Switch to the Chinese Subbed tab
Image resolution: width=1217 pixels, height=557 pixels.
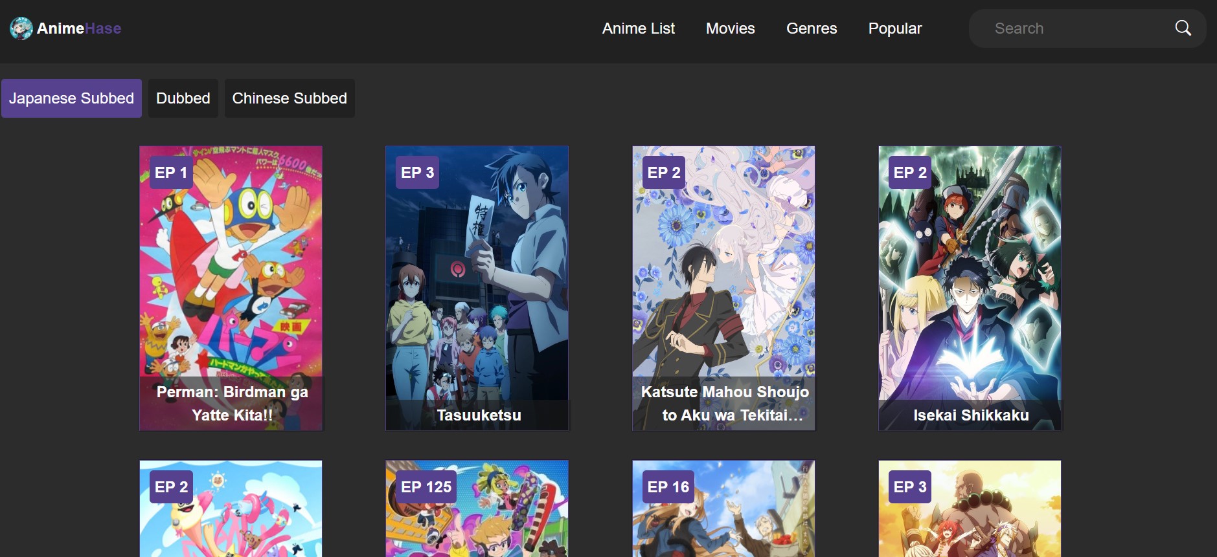click(x=290, y=98)
